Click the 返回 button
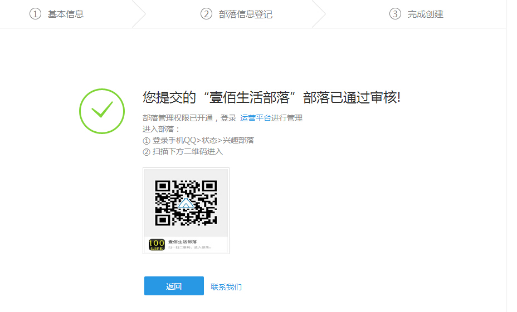This screenshot has height=312, width=517. click(174, 286)
